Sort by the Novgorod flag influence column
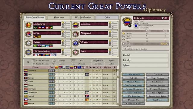Viewport: 193px width, 109px height. (75, 67)
